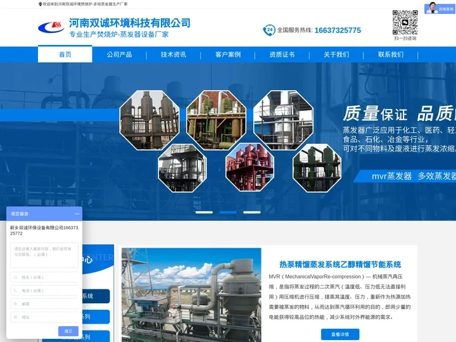This screenshot has height=342, width=456.
Task: Focus the 邮箱 email input field
Action: (44, 303)
